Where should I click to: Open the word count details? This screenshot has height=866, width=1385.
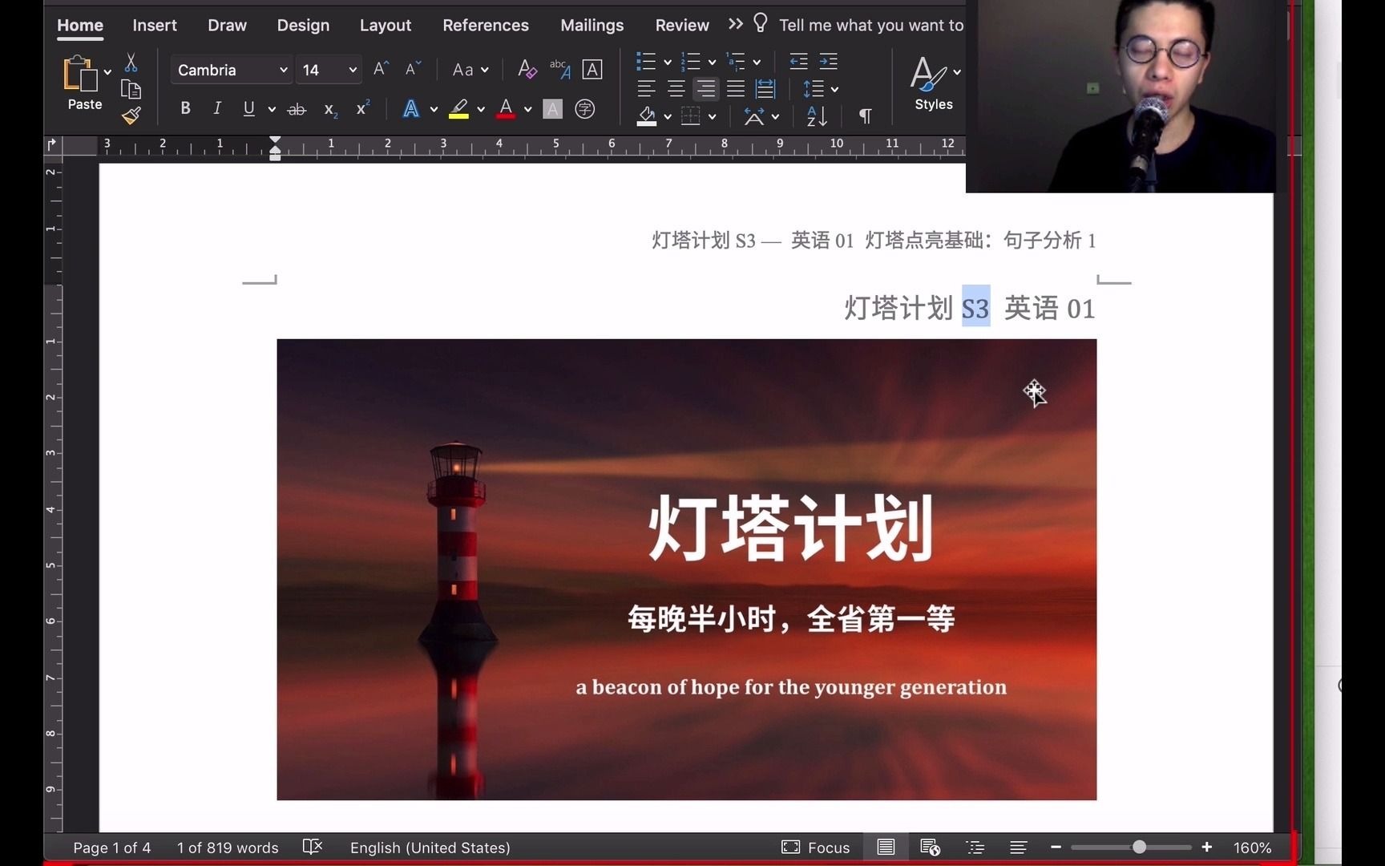tap(227, 847)
